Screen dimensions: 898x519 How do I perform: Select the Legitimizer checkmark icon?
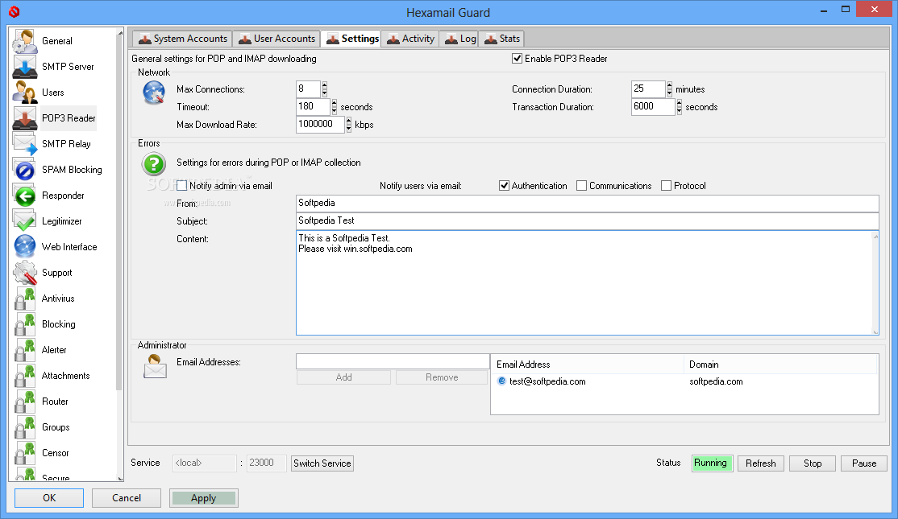pyautogui.click(x=25, y=221)
